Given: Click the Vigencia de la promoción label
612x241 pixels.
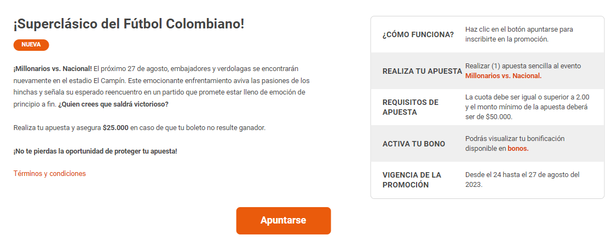Looking at the screenshot, I should [x=412, y=180].
